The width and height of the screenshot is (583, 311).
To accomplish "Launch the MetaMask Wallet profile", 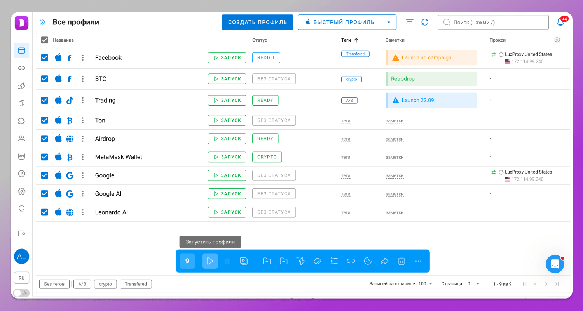I will click(227, 157).
